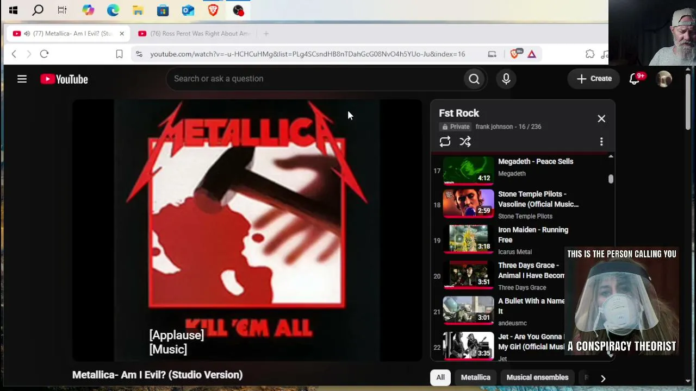The width and height of the screenshot is (696, 391).
Task: Click the playlist scroll-up arrow
Action: pos(611,156)
